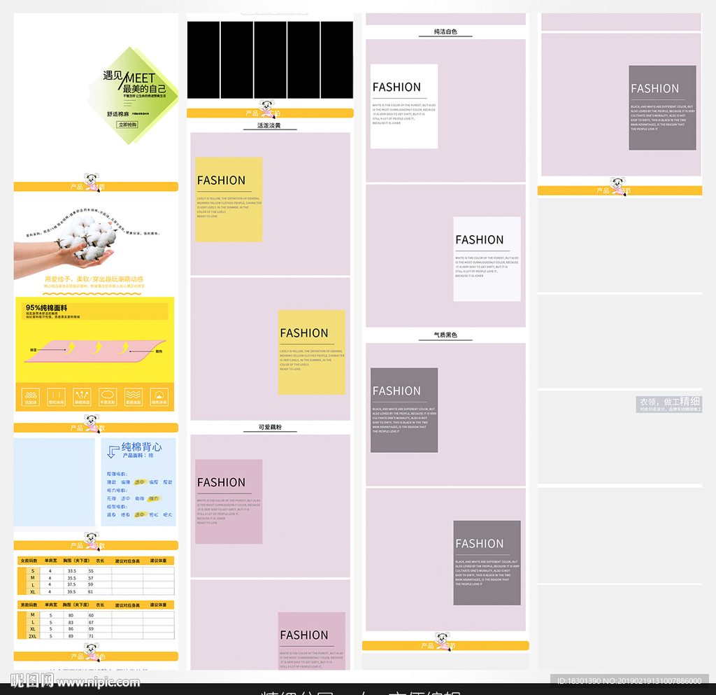
Task: Click the gray FASHION card in rightmost column
Action: (x=663, y=108)
